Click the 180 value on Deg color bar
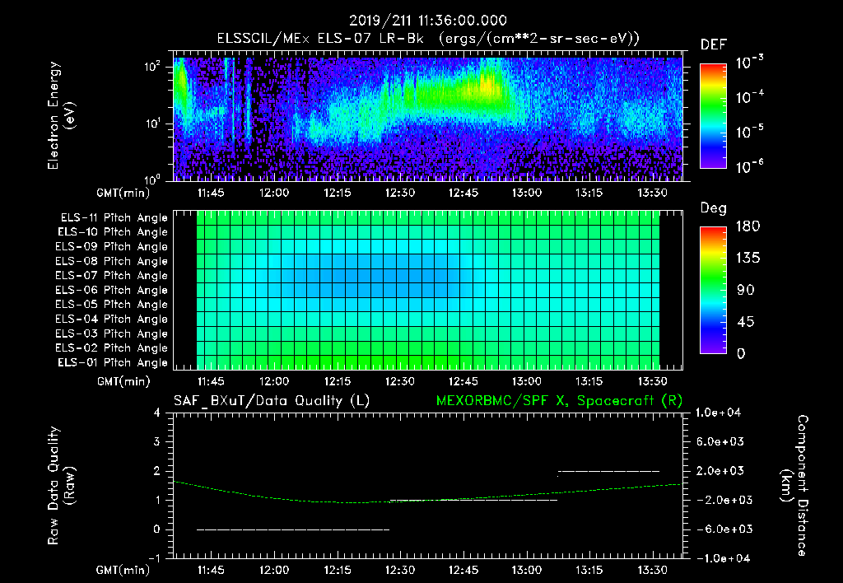 point(748,226)
